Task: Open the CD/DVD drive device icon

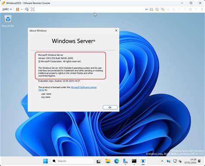Action: (157, 10)
